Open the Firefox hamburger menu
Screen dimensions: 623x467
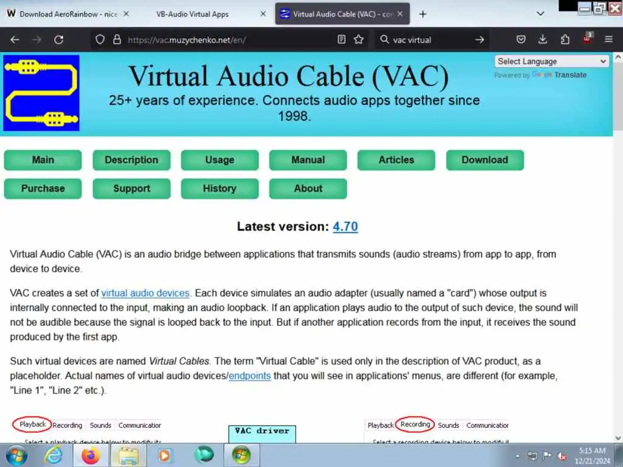pos(608,40)
